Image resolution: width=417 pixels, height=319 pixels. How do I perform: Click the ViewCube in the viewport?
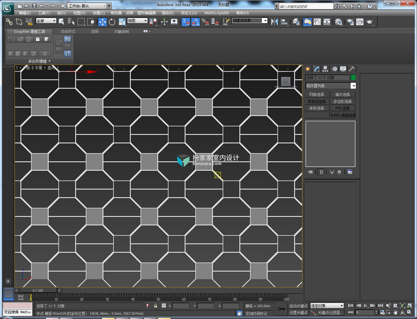pos(286,81)
